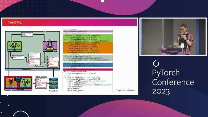Click the red-highlighted loss module code line
Screen dimensions: 208x117
[x=88, y=70]
